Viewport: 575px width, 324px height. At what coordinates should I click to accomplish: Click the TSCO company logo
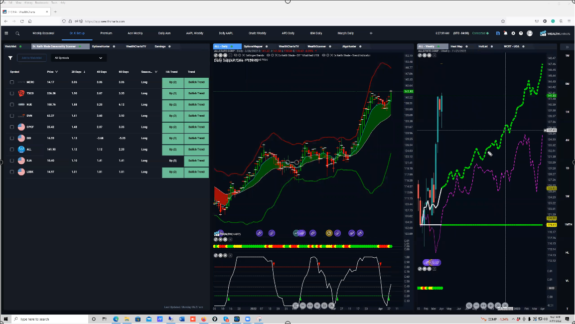pyautogui.click(x=21, y=93)
